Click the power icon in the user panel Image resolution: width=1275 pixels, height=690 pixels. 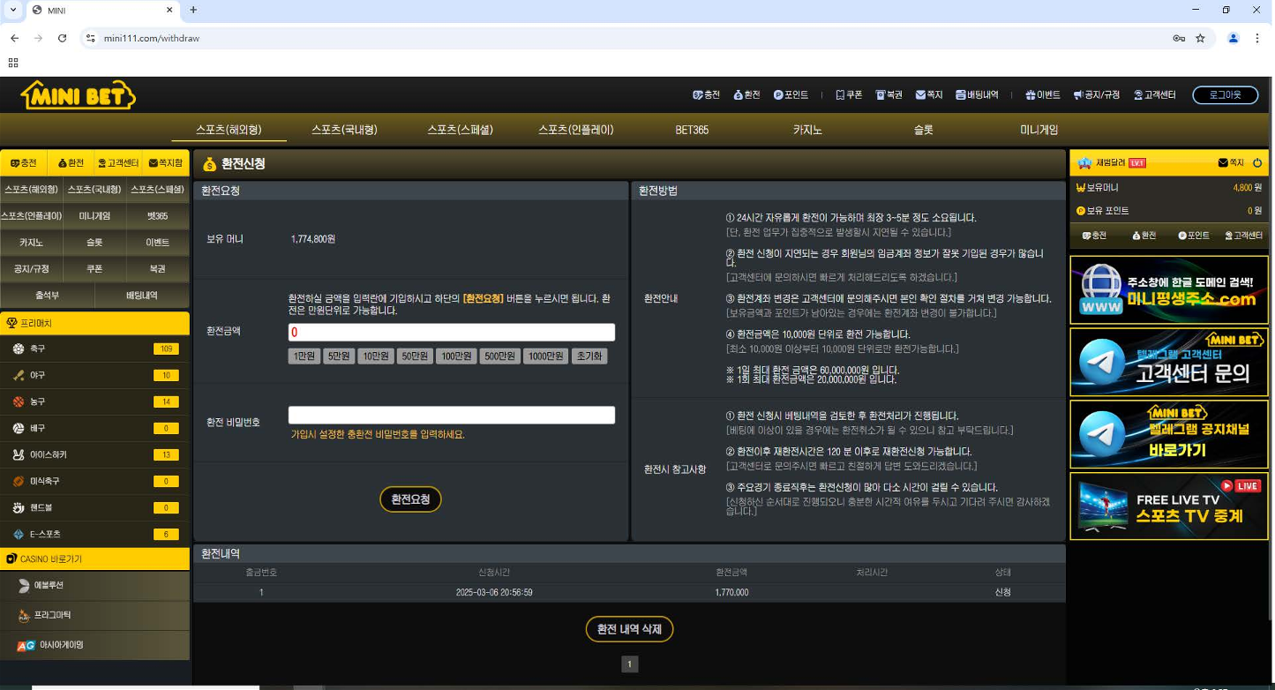tap(1257, 163)
